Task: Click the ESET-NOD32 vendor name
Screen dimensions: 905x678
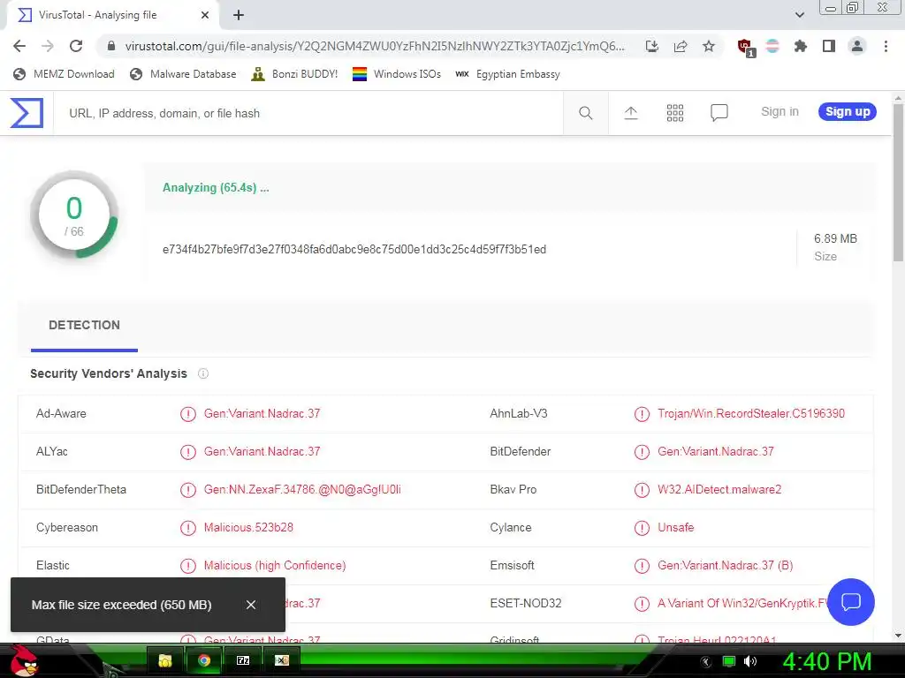Action: [525, 603]
